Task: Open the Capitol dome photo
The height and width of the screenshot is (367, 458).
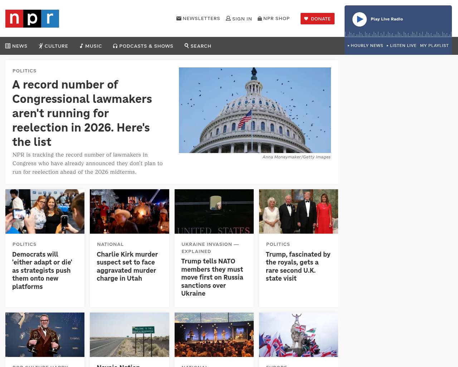Action: tap(255, 110)
